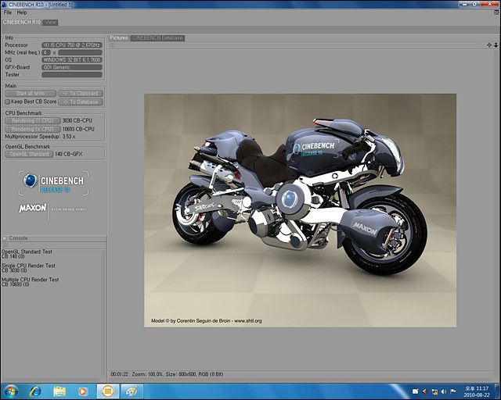Click the move cross icon in picture panel
The image size is (501, 400).
[489, 45]
